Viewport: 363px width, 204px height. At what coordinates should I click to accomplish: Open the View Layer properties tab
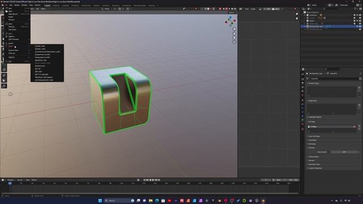[302, 87]
